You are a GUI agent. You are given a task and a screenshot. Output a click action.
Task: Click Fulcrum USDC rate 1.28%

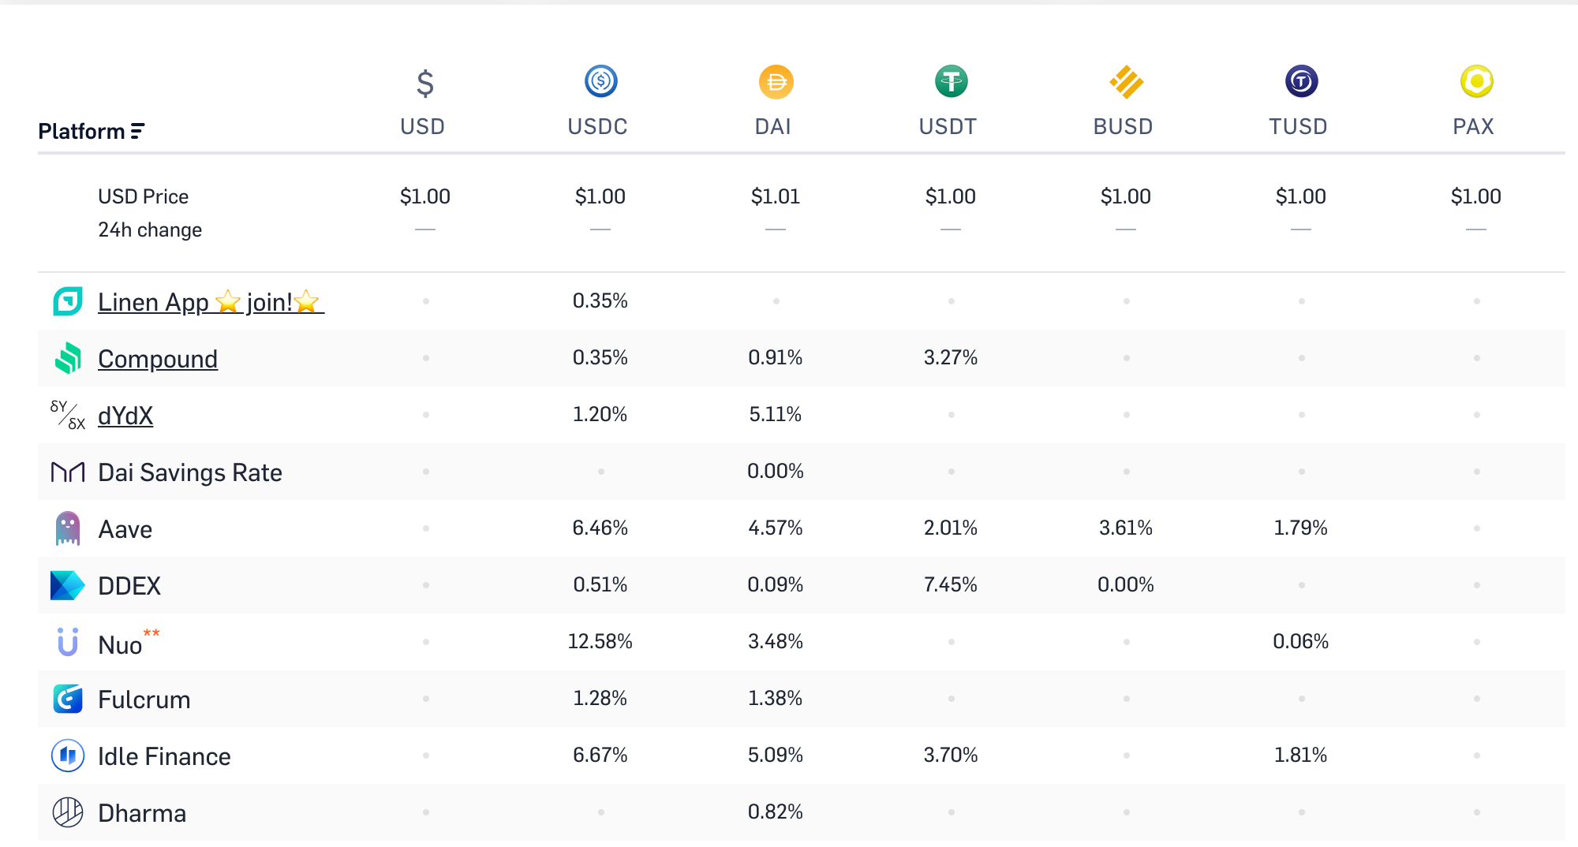pyautogui.click(x=600, y=698)
